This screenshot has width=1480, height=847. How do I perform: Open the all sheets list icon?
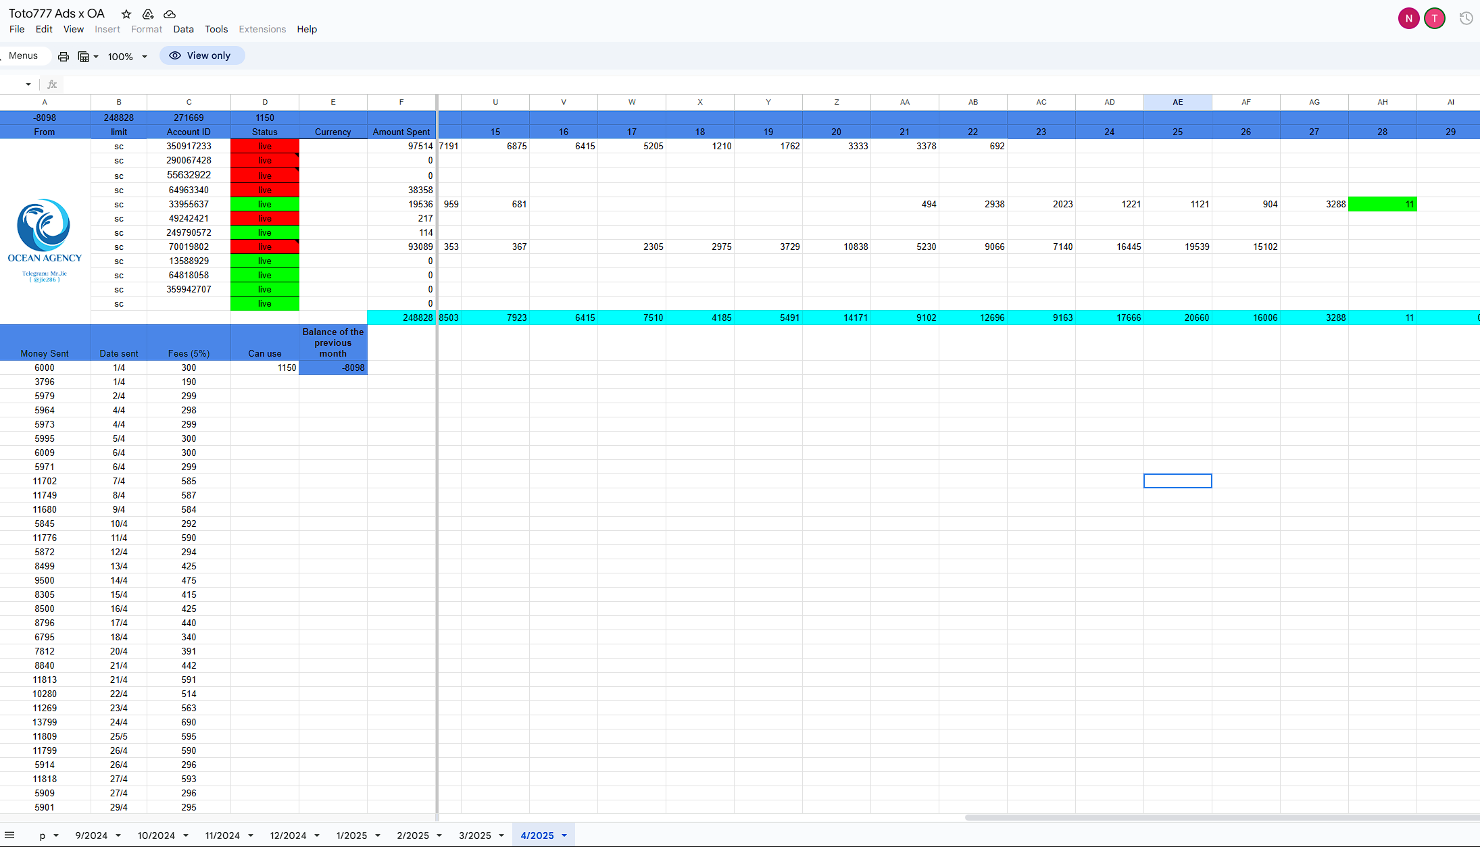pos(9,835)
